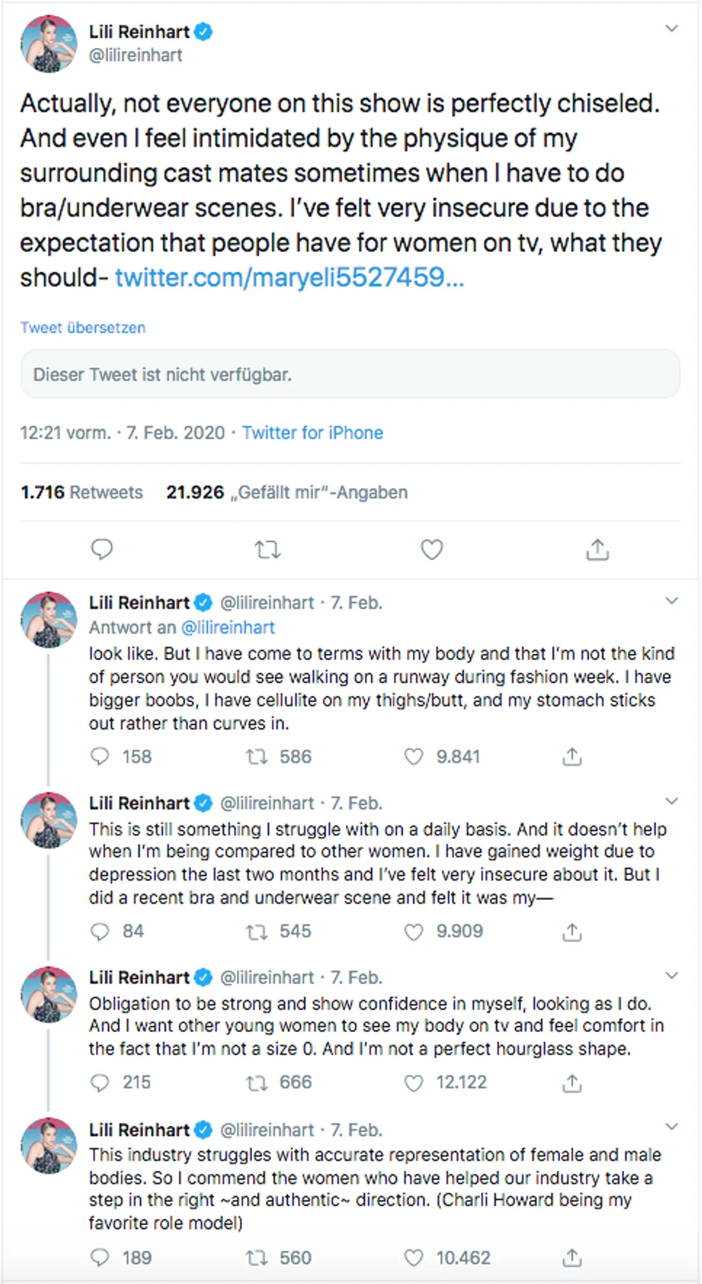Image resolution: width=702 pixels, height=1284 pixels.
Task: Reply to the main tweet via comment icon
Action: (x=101, y=549)
